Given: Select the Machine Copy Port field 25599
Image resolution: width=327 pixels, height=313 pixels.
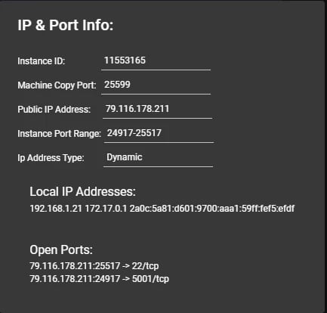Looking at the screenshot, I should coord(156,85).
